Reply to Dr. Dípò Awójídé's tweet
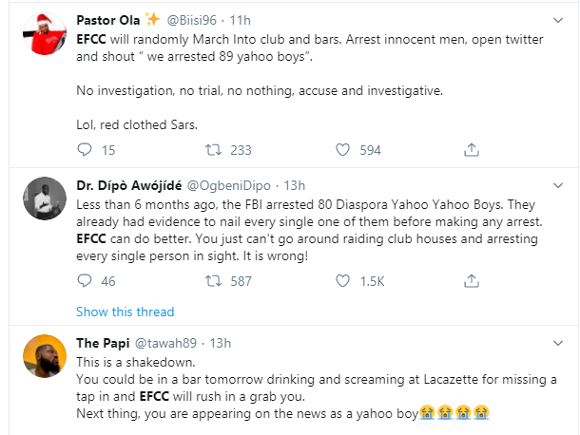Screen dimensions: 580x435 click(x=84, y=281)
